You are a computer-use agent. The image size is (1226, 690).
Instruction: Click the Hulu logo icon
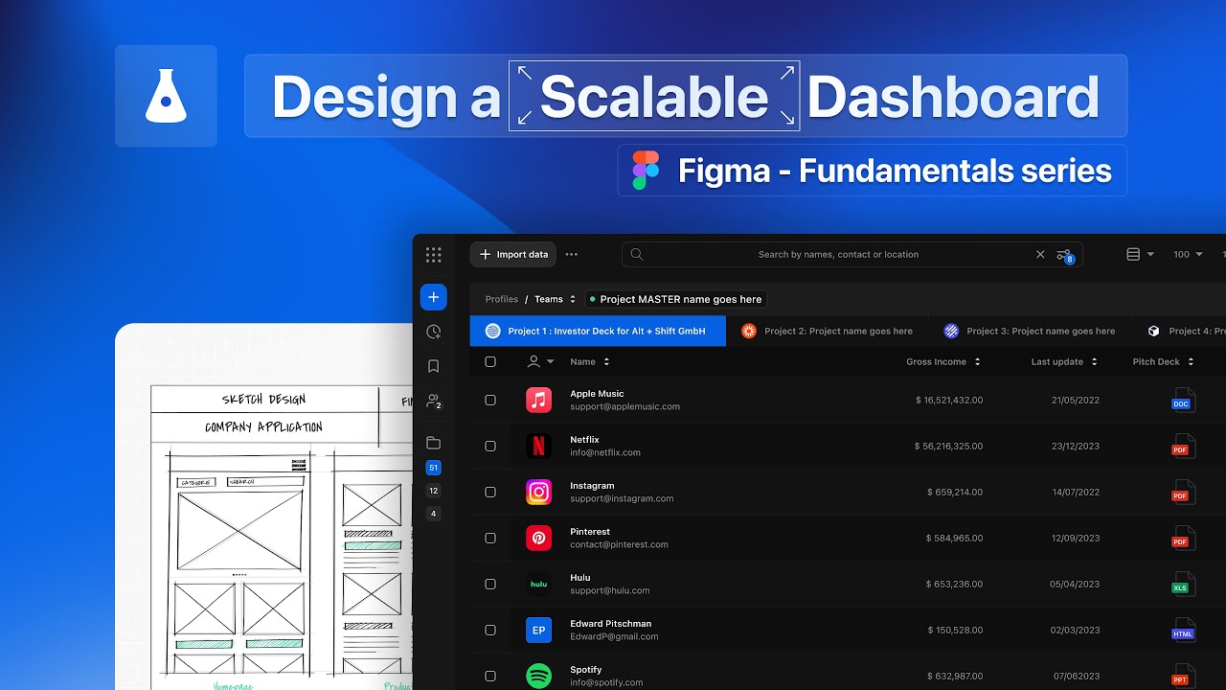point(539,584)
